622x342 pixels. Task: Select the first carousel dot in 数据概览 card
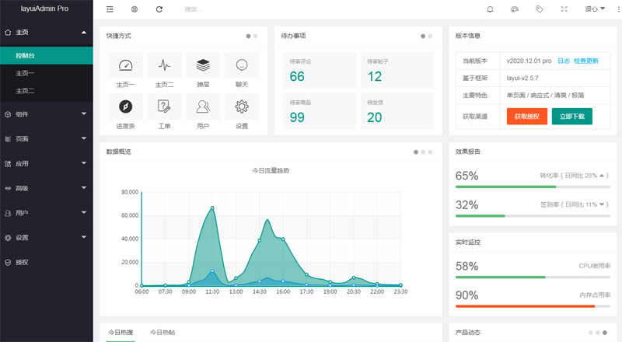(416, 152)
